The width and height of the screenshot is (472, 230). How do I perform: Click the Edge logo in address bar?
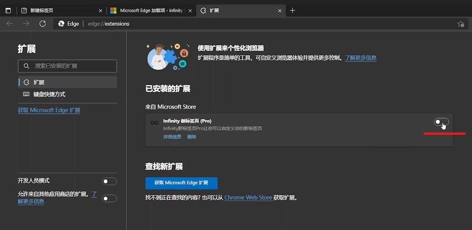click(x=62, y=24)
